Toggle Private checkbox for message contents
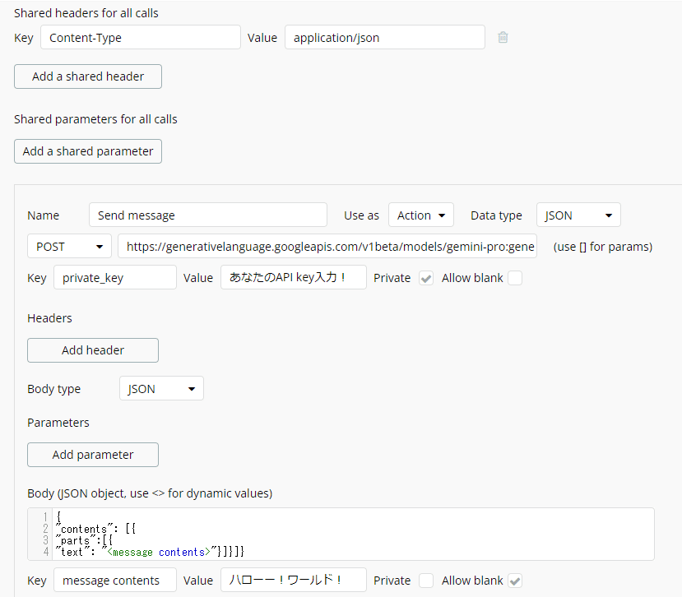 [426, 581]
